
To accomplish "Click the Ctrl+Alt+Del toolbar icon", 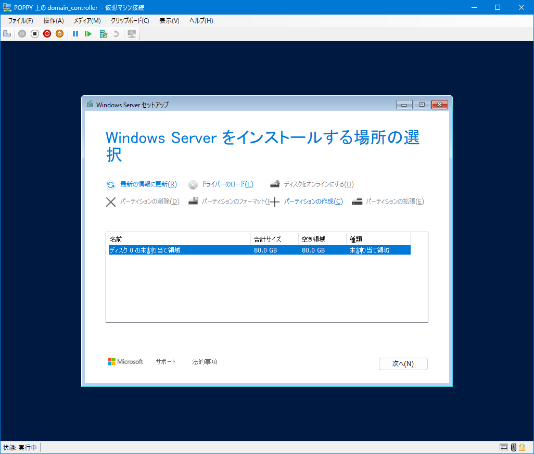I will 7,34.
